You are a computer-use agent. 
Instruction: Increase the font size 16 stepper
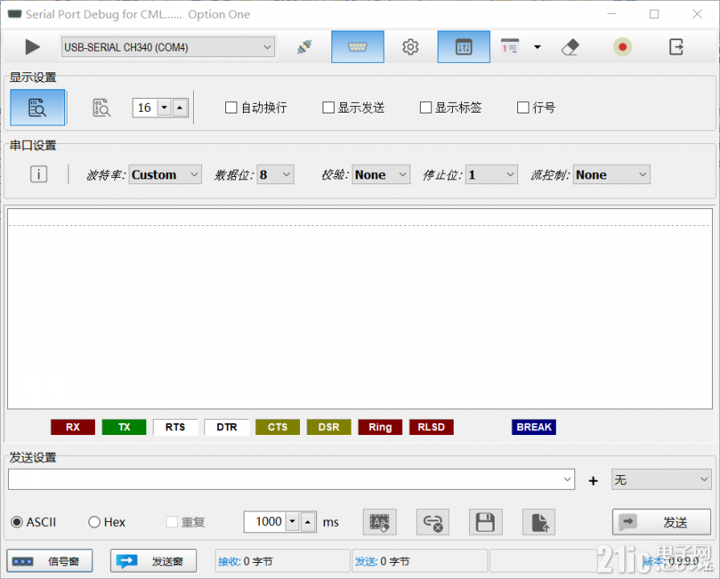coord(180,108)
